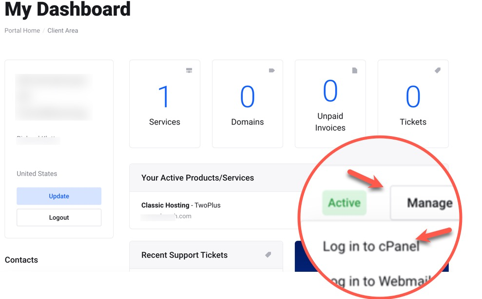
Task: Click the tag icon beside Recent Support Tickets
Action: pos(268,255)
